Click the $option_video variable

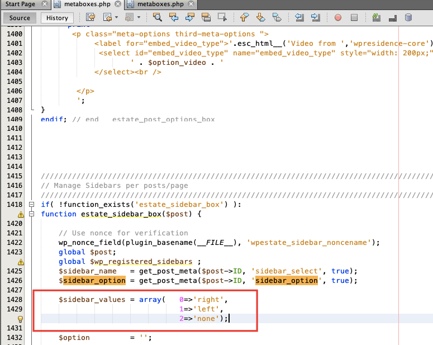click(177, 63)
